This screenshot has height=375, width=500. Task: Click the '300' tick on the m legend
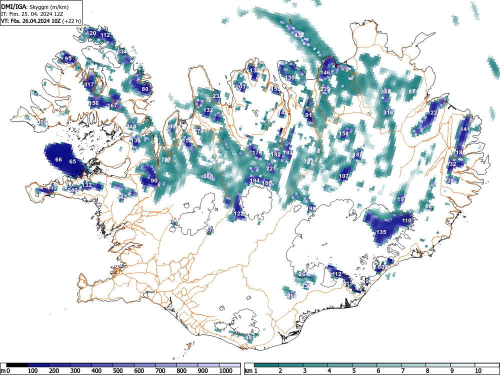pos(75,371)
